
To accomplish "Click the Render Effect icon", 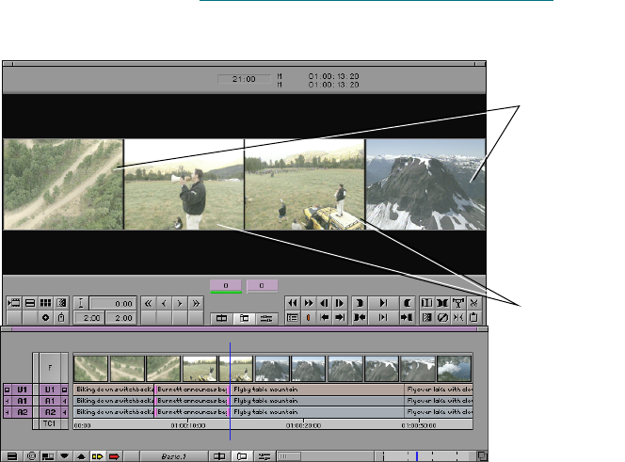I will pyautogui.click(x=426, y=318).
